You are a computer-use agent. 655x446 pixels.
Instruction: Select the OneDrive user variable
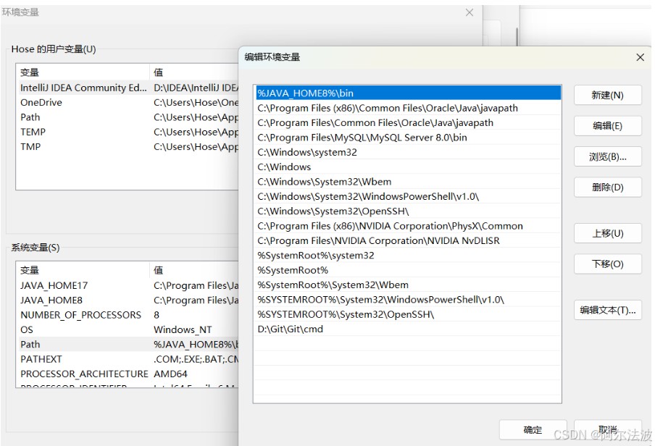pos(41,103)
